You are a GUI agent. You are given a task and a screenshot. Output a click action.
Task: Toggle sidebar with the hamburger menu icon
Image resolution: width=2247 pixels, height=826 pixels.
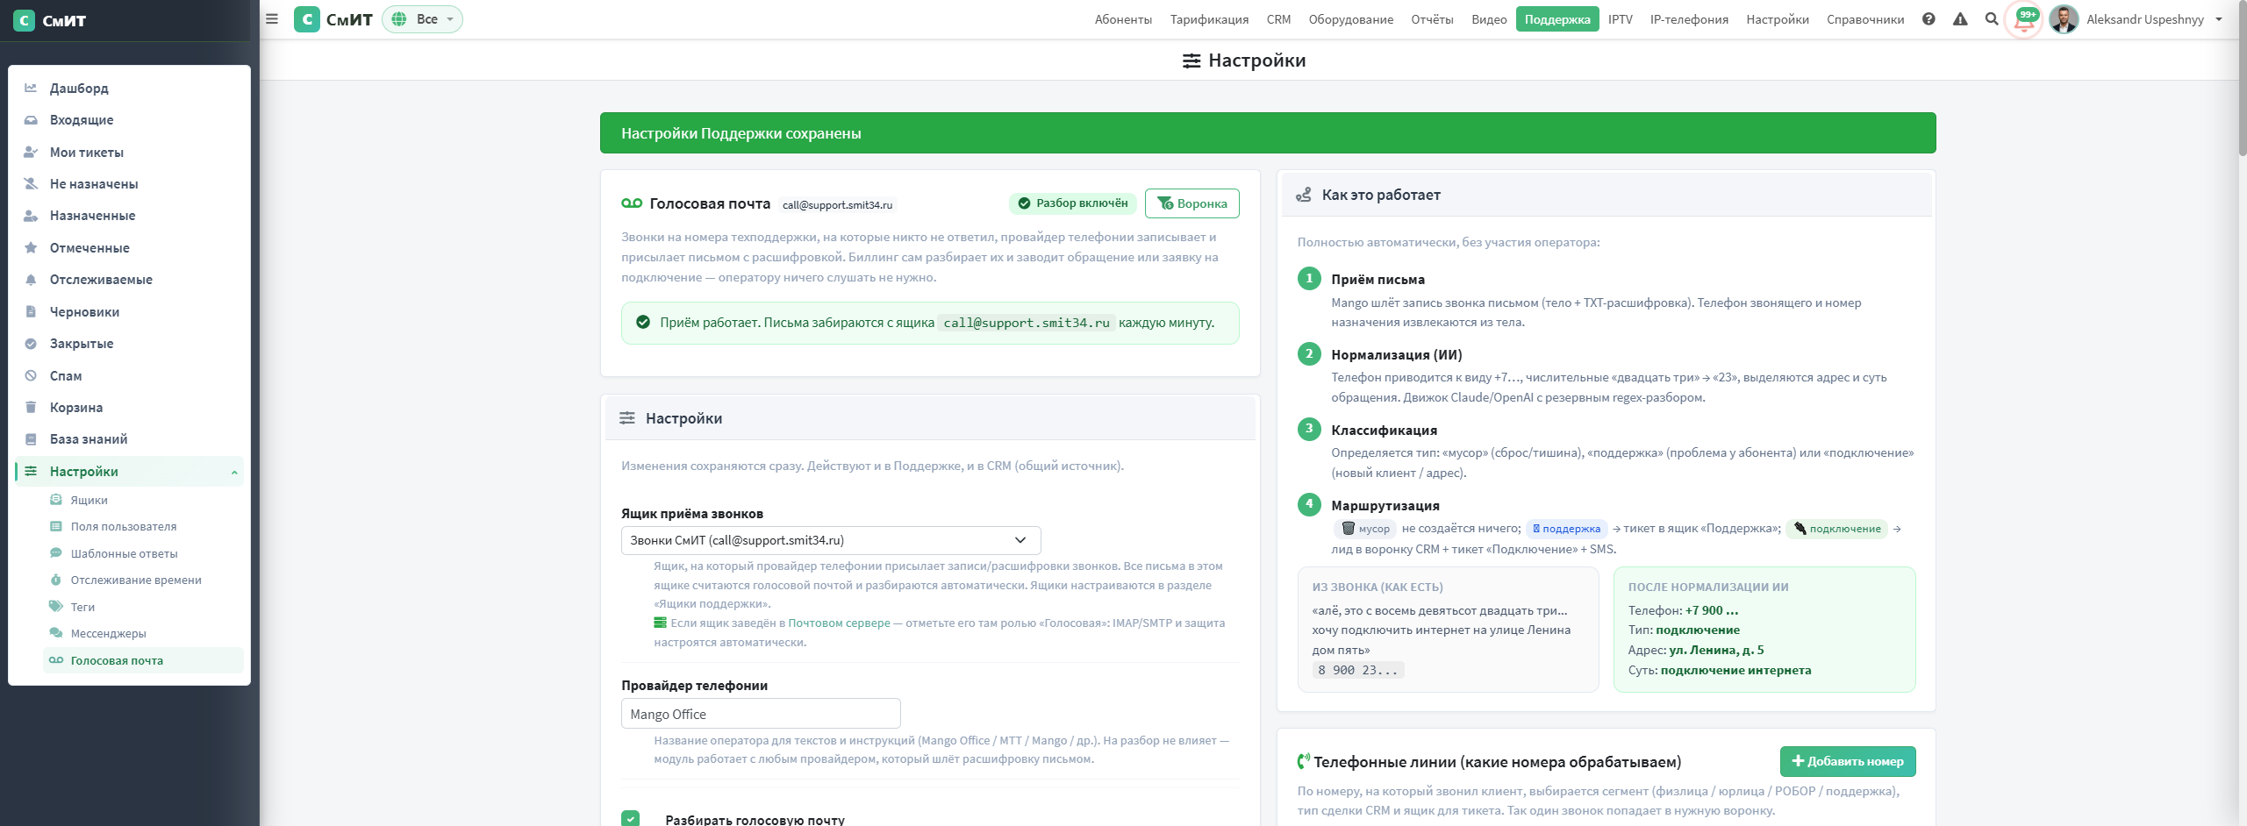pyautogui.click(x=272, y=19)
